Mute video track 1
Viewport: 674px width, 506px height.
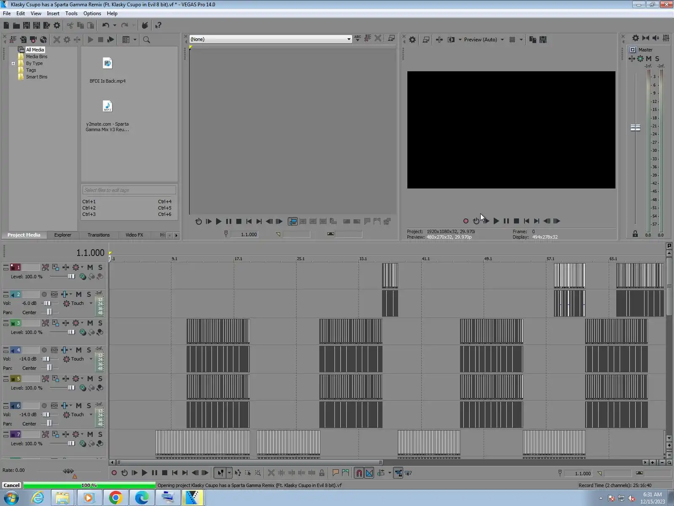(x=90, y=267)
